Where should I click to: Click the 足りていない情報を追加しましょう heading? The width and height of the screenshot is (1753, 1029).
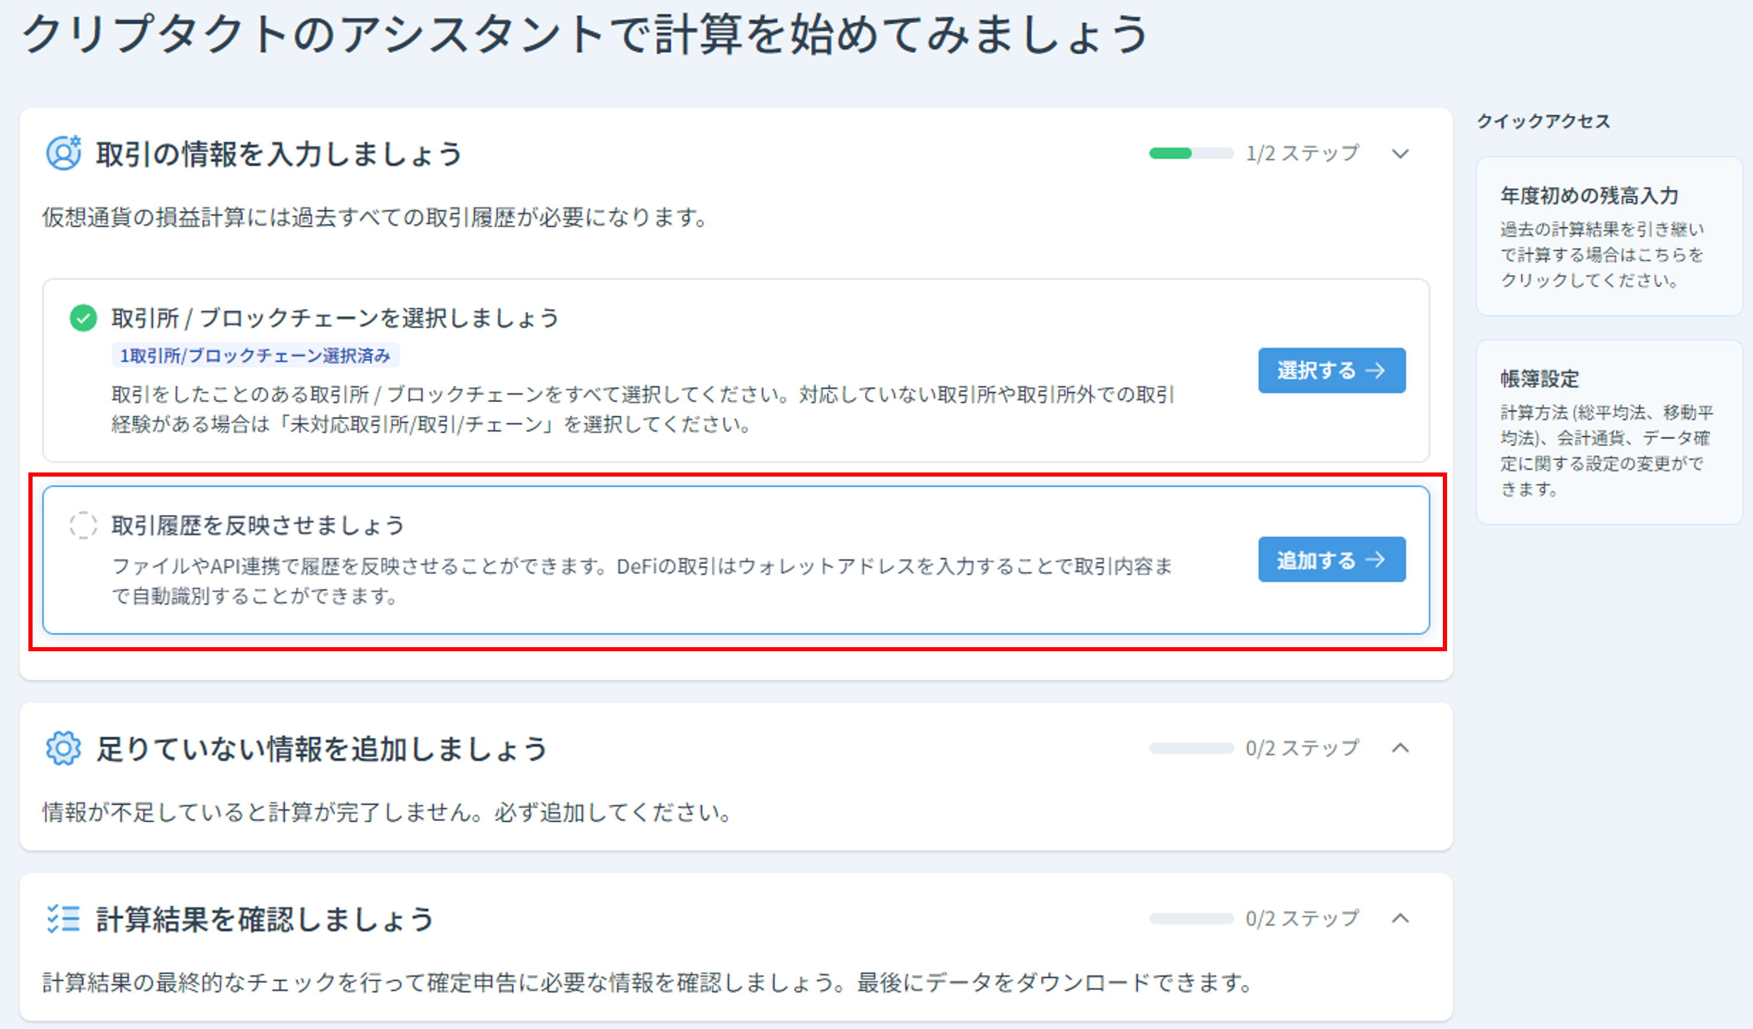coord(321,750)
